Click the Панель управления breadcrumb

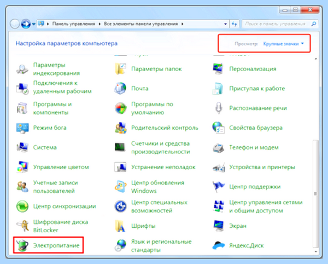tap(74, 24)
